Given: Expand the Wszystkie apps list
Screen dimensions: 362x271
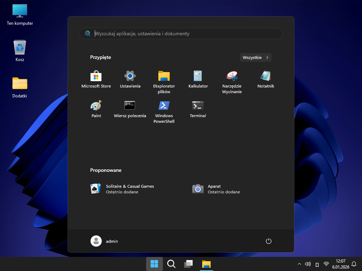Looking at the screenshot, I should (x=256, y=58).
